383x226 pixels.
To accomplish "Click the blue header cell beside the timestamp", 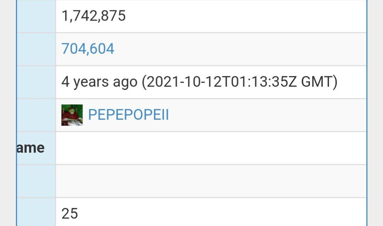I will pos(37,82).
